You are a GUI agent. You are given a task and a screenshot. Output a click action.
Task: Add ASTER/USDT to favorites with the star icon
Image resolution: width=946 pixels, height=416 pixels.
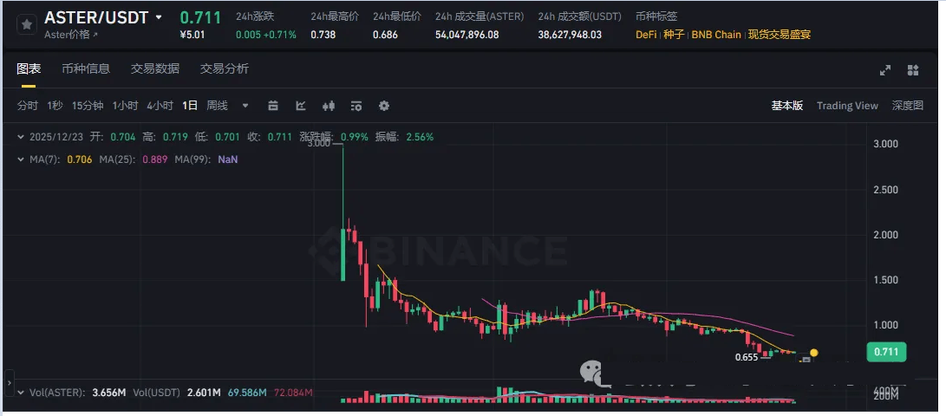[26, 25]
